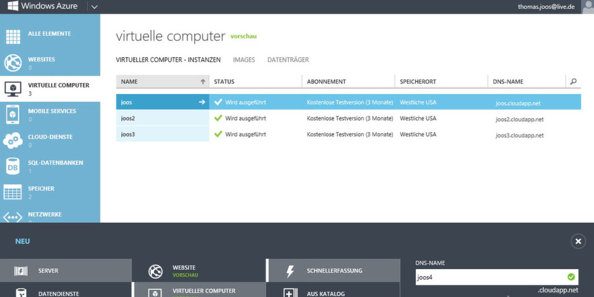Open account thomas.joos@live.de
Screen dimensions: 594x297
[x=548, y=7]
